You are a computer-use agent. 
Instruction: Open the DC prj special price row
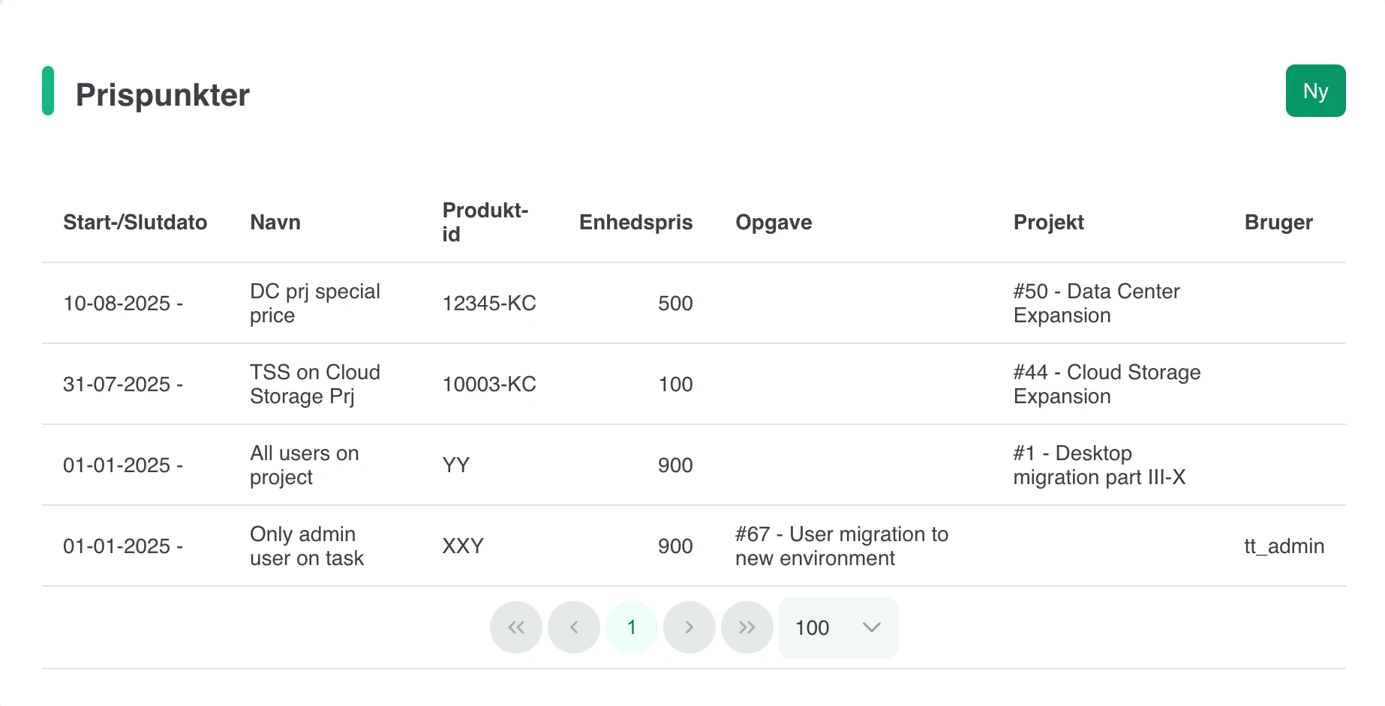[315, 304]
